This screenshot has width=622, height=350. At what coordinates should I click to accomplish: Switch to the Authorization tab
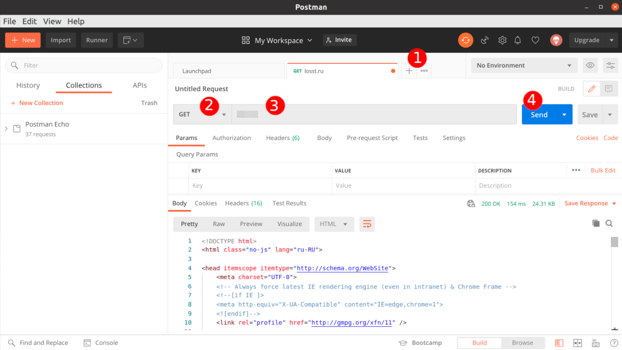click(231, 138)
